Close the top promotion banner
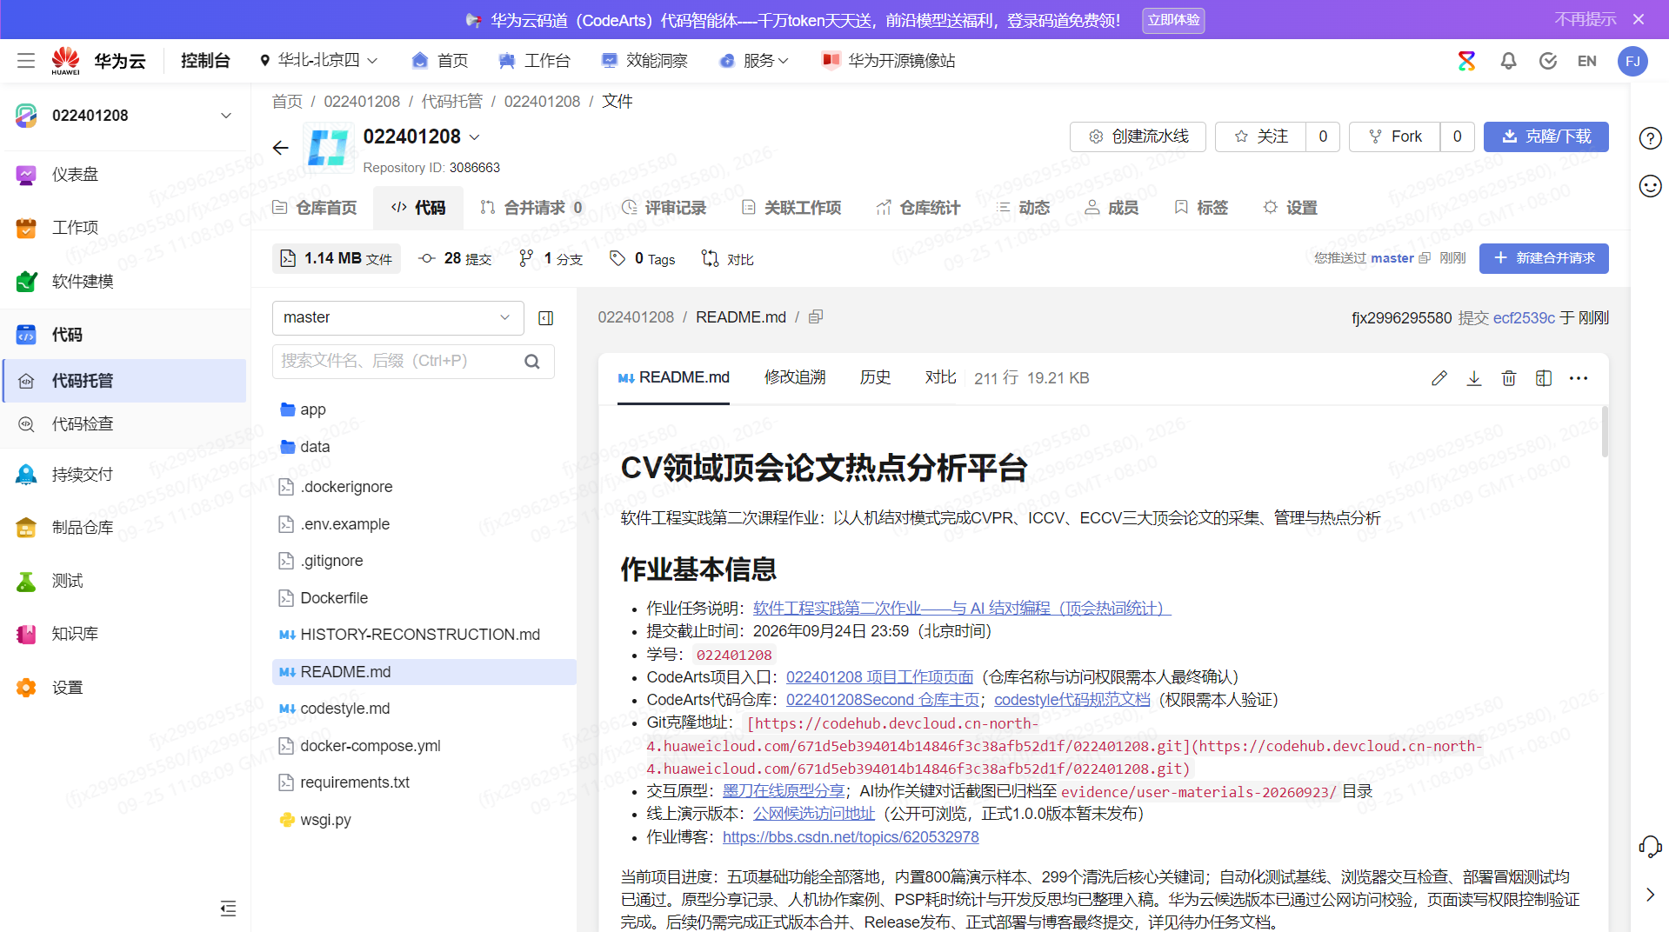 [1639, 19]
